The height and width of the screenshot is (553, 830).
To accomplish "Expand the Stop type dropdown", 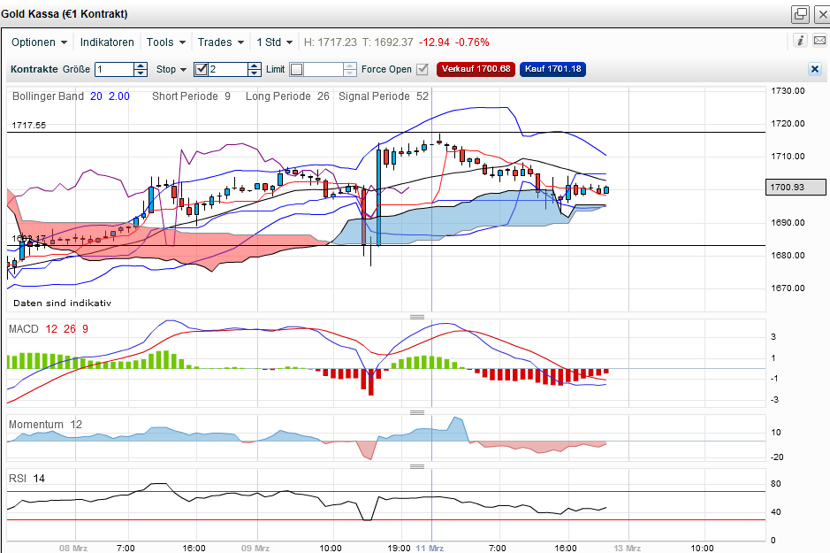I will coord(184,69).
